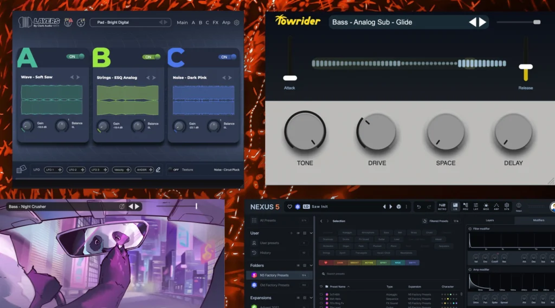The height and width of the screenshot is (308, 555).
Task: Click the Towrider DRIVE knob
Action: [x=377, y=132]
